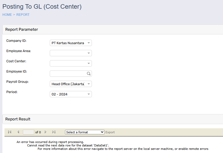Open the 'Select a format' export dropdown
Viewport: 223px width, 153px height.
point(85,132)
